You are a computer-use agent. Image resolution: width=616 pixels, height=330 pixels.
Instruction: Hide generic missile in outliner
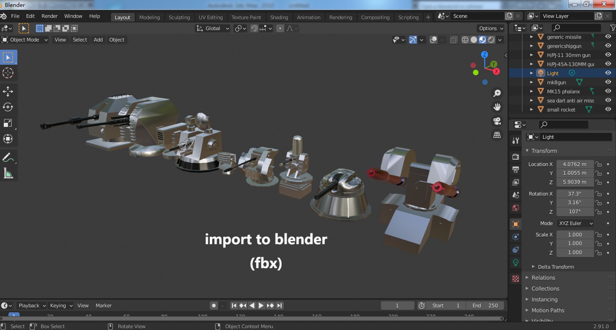pos(608,37)
